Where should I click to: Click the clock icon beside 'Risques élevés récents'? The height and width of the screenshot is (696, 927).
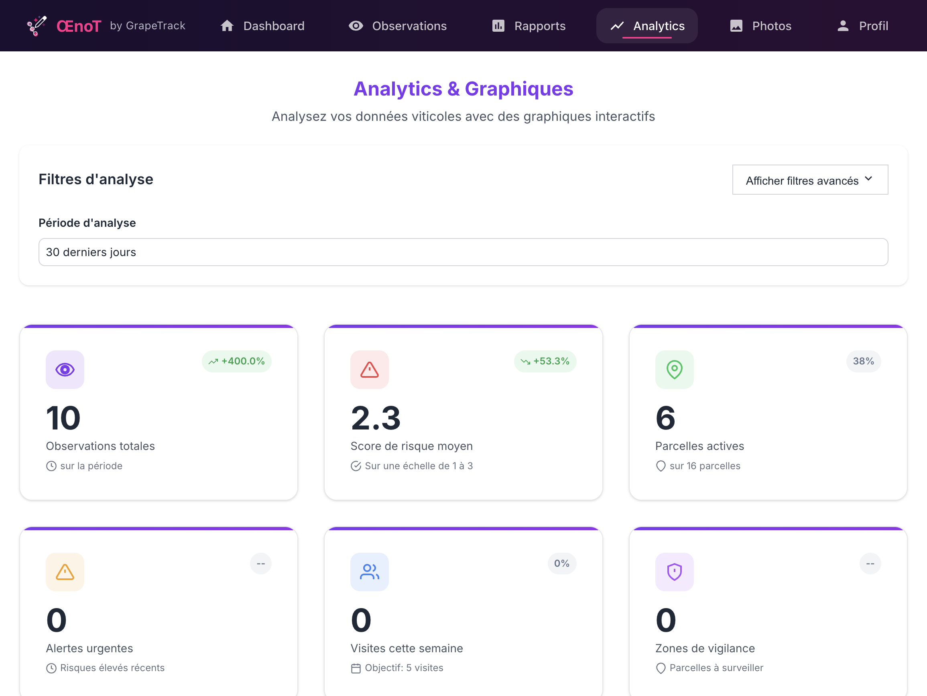click(51, 668)
